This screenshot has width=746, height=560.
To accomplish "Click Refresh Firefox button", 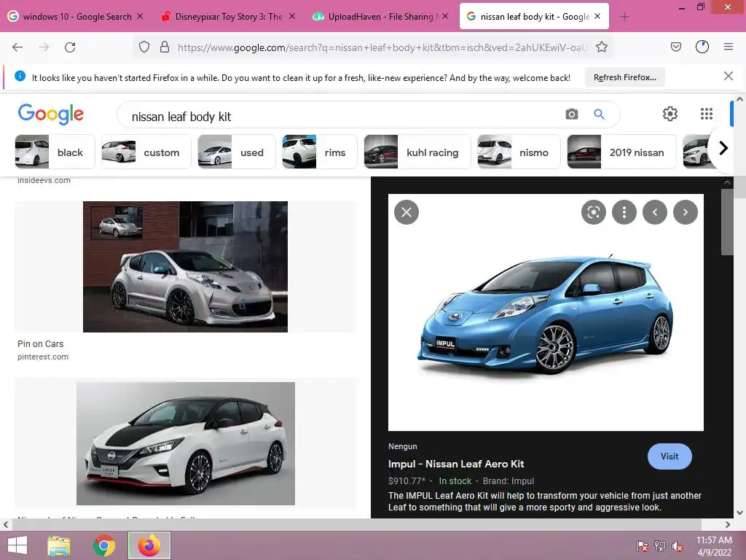I will (x=624, y=77).
